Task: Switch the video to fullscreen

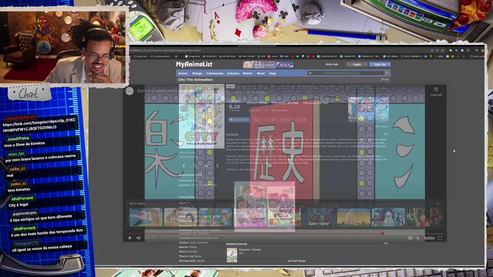Action: (440, 238)
